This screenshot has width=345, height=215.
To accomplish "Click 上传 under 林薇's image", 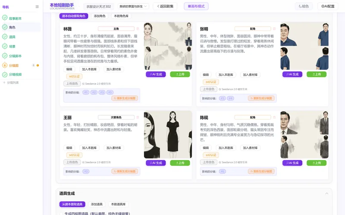I will point(180,74).
